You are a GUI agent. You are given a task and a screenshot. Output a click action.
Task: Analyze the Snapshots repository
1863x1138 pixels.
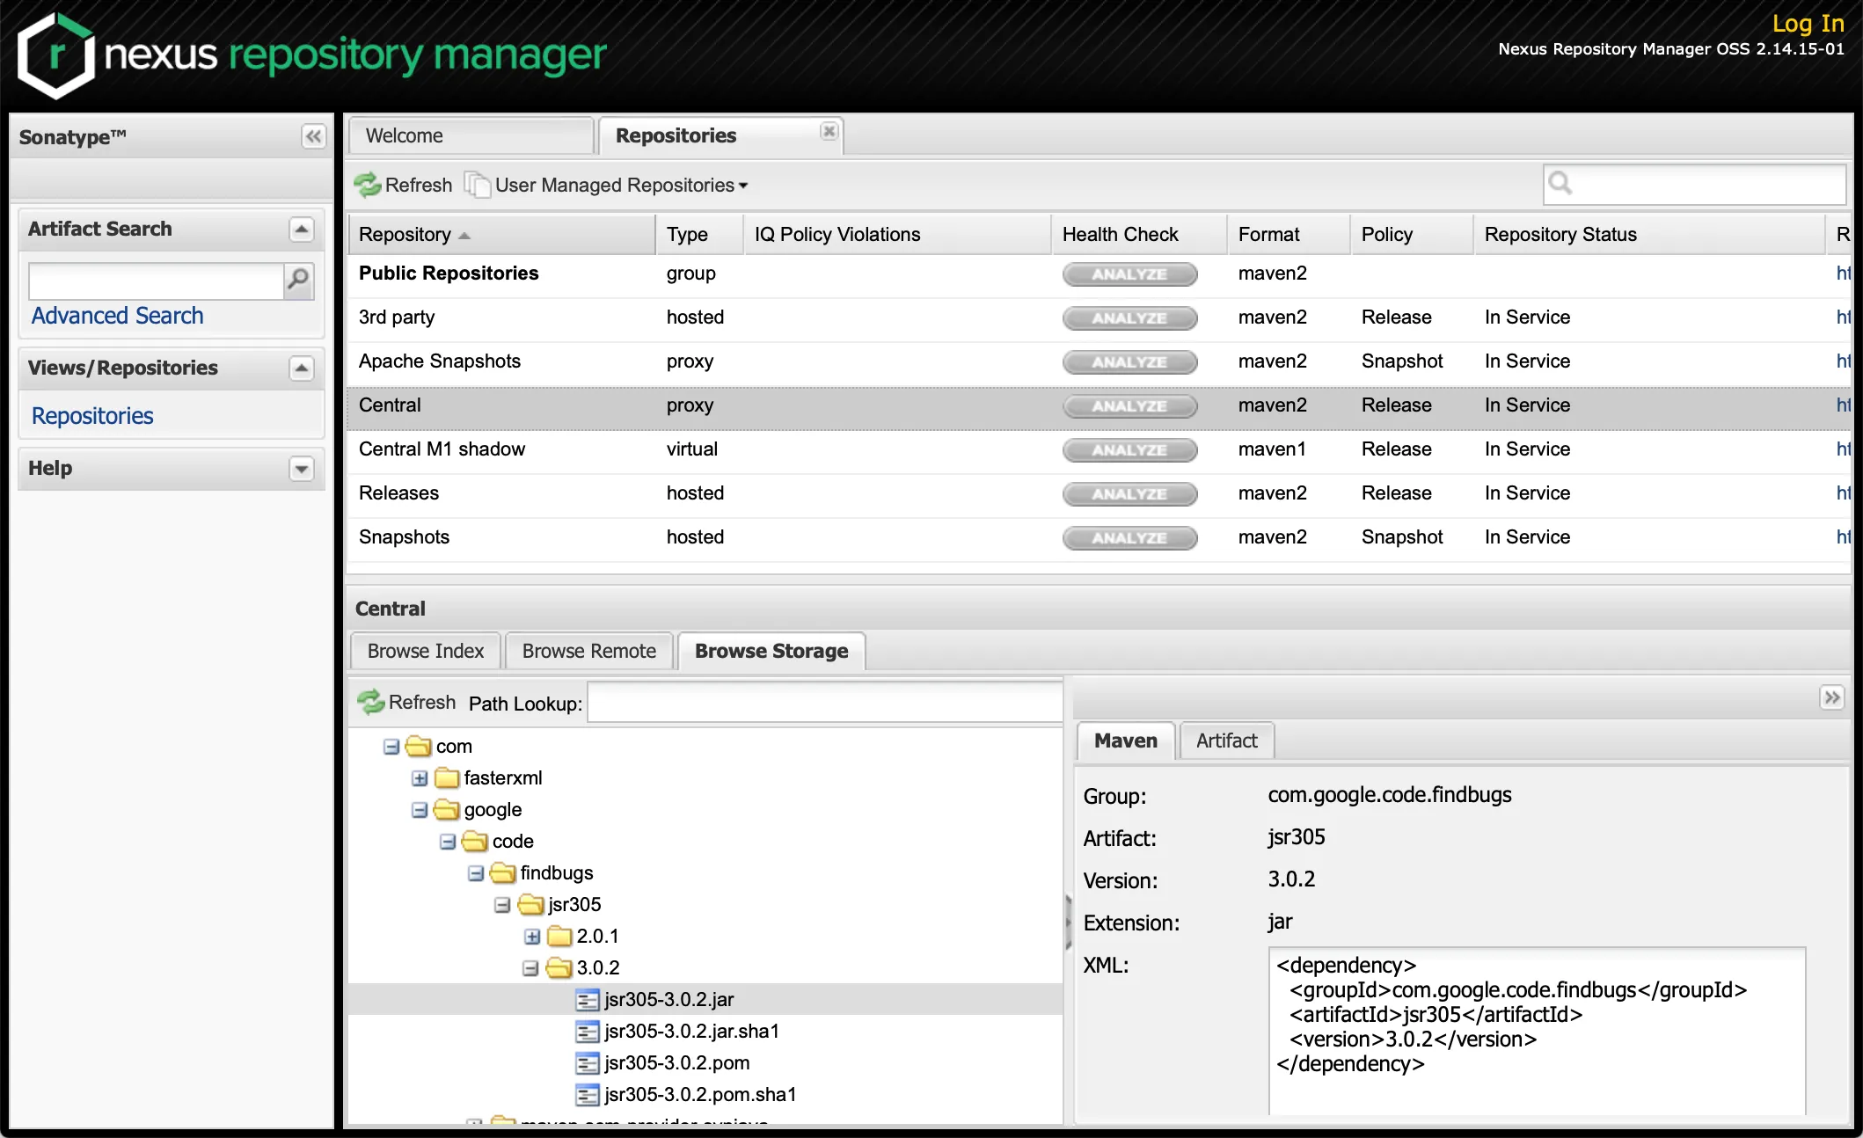coord(1129,538)
